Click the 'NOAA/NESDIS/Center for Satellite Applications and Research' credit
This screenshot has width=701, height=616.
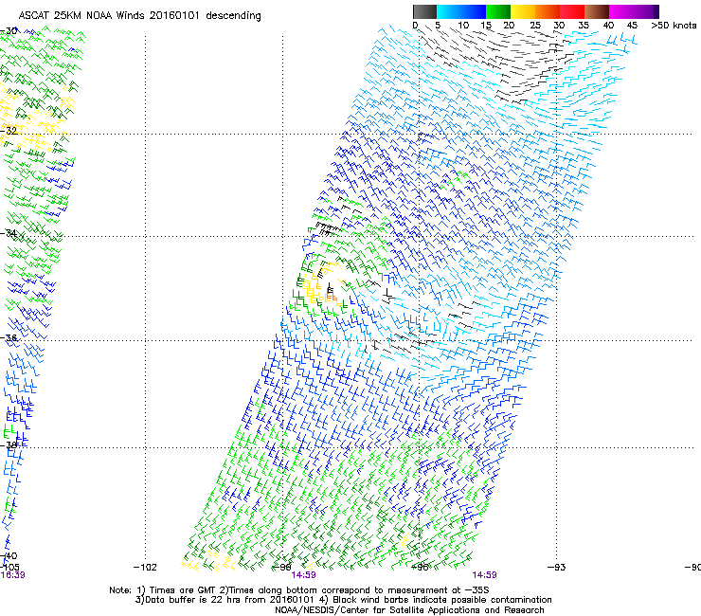pos(409,610)
